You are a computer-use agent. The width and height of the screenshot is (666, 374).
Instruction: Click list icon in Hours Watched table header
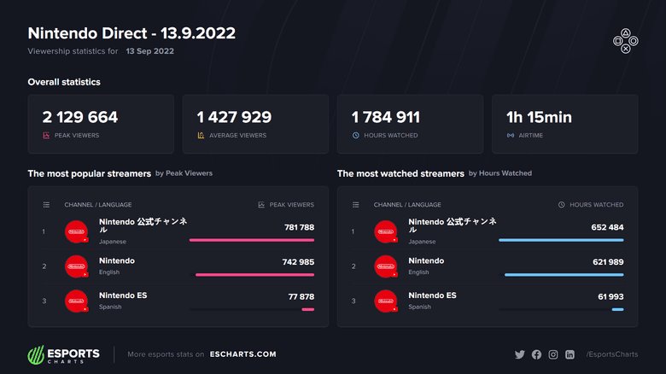coord(355,205)
